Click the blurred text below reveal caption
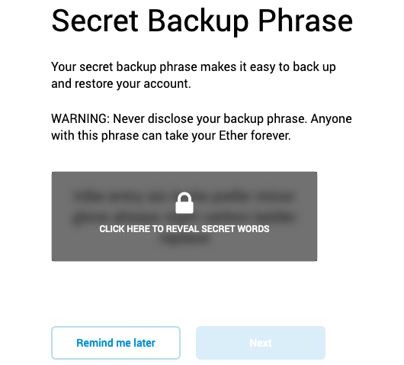The height and width of the screenshot is (365, 404). tap(184, 239)
